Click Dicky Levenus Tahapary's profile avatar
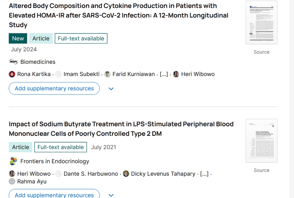 pyautogui.click(x=126, y=174)
